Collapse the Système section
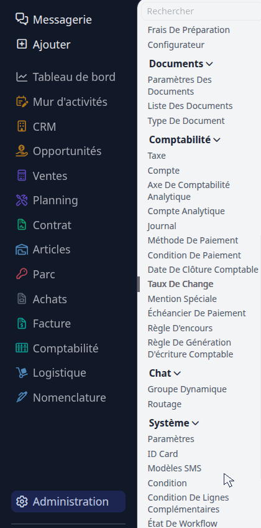This screenshot has height=528, width=261. tap(174, 423)
